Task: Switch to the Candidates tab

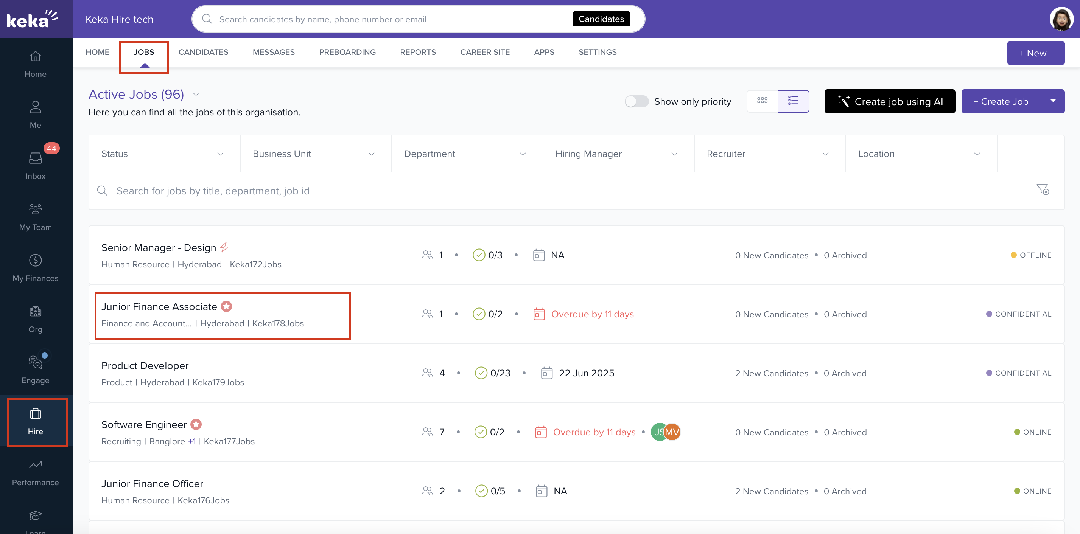Action: coord(203,52)
